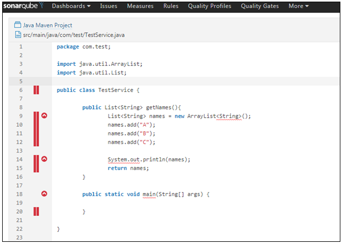This screenshot has height=244, width=342.
Task: Select the src/main/java/com/test/TestService.java path
Action: click(73, 35)
